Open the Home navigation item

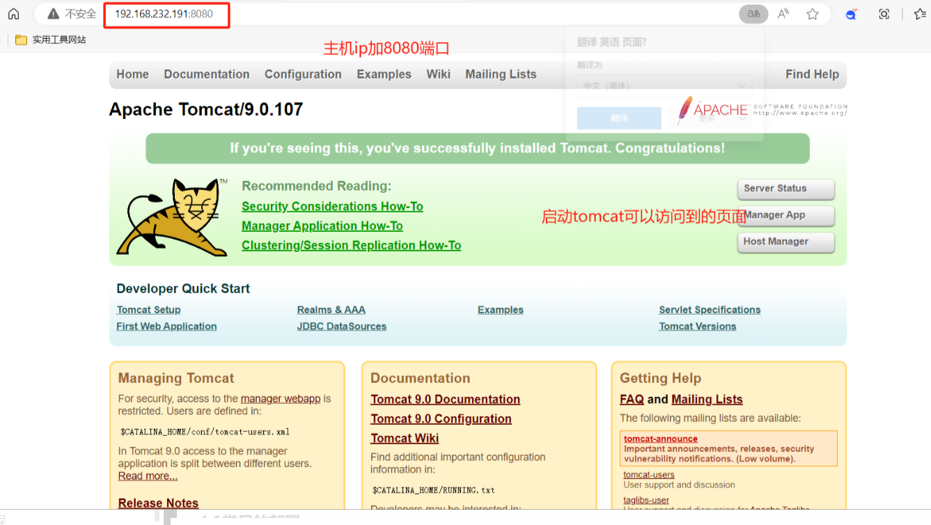pyautogui.click(x=132, y=75)
